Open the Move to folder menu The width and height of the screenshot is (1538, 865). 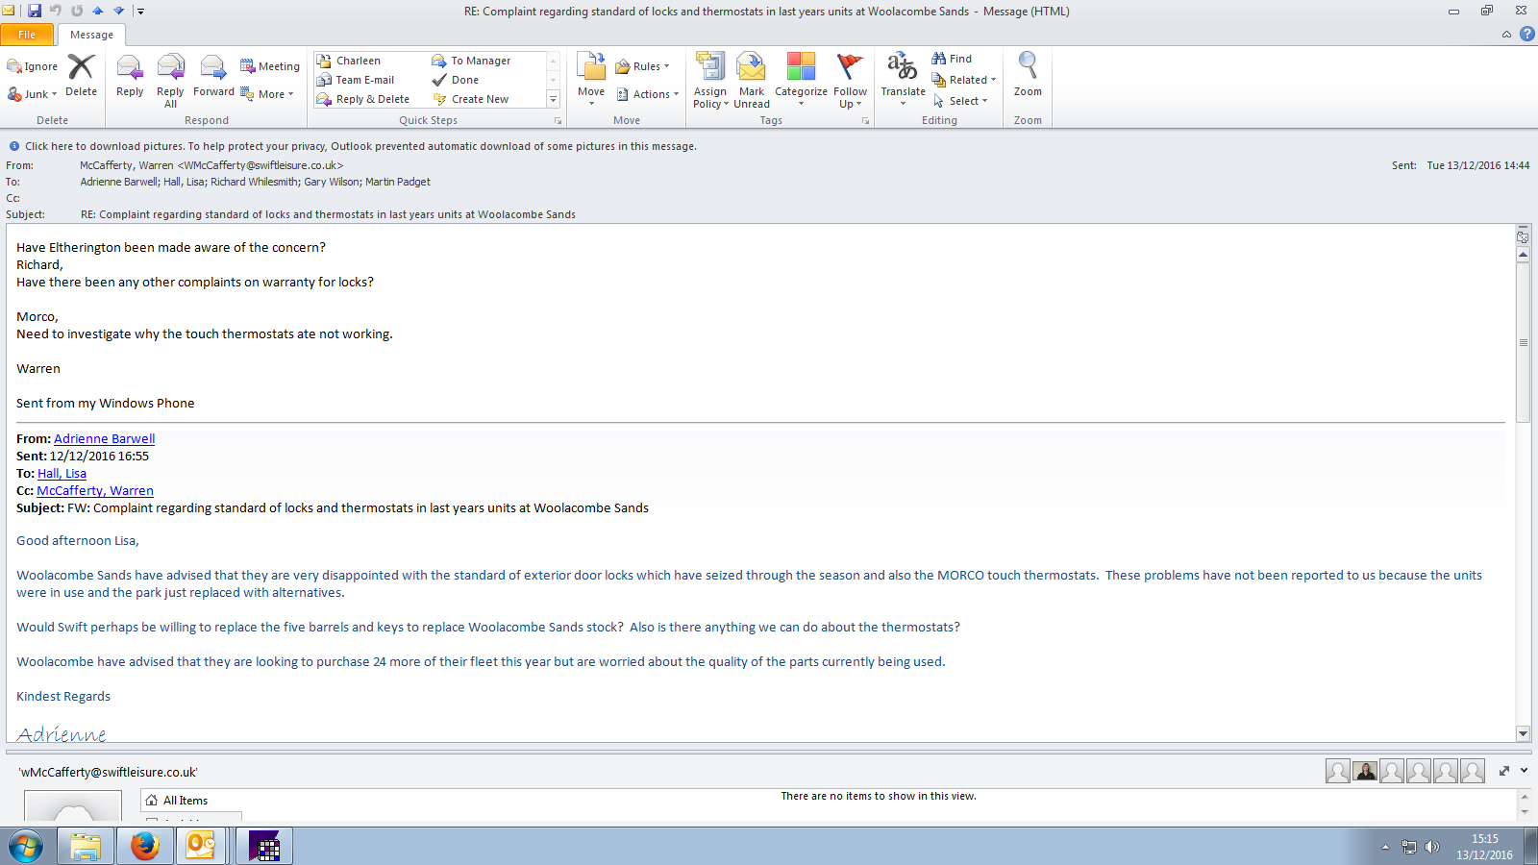pyautogui.click(x=591, y=79)
